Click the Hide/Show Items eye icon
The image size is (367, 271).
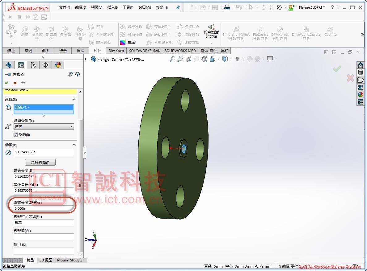point(237,59)
